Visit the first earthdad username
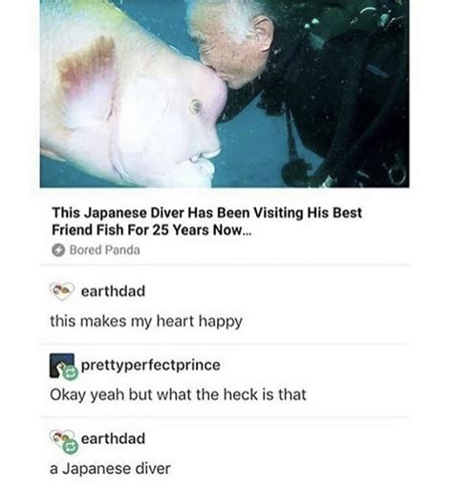Screen dimensions: 453x488 pyautogui.click(x=113, y=291)
